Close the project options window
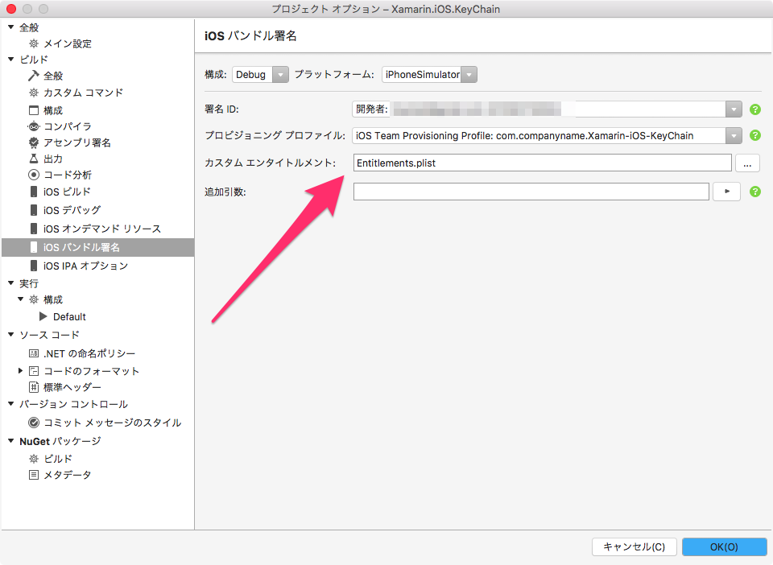 (10, 9)
